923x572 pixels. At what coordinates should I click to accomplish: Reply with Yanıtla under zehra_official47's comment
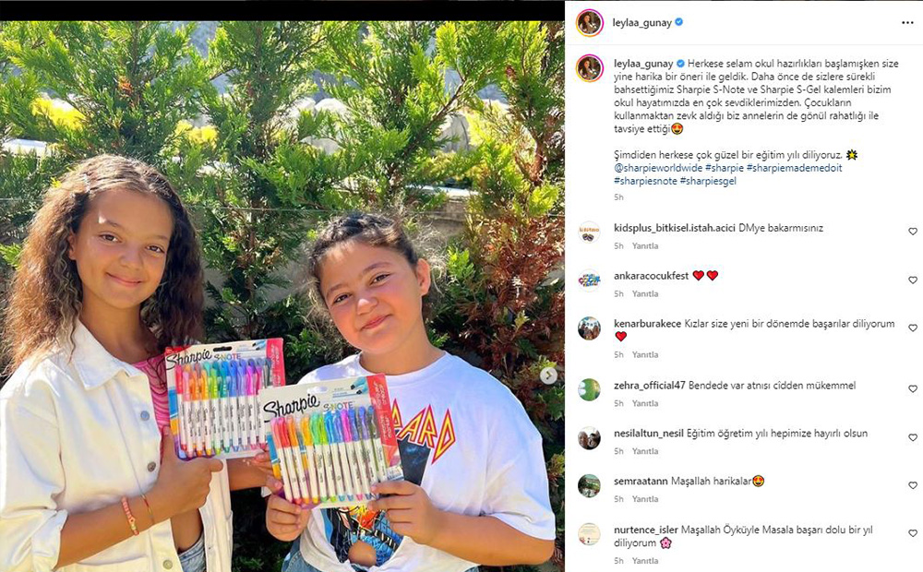(645, 404)
